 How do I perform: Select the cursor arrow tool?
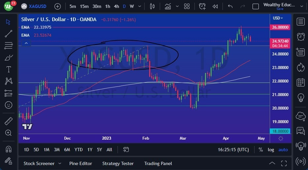point(8,22)
